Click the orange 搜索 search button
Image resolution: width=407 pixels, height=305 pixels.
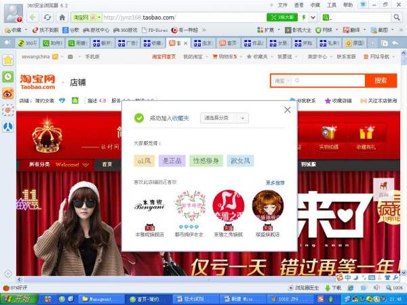click(381, 81)
